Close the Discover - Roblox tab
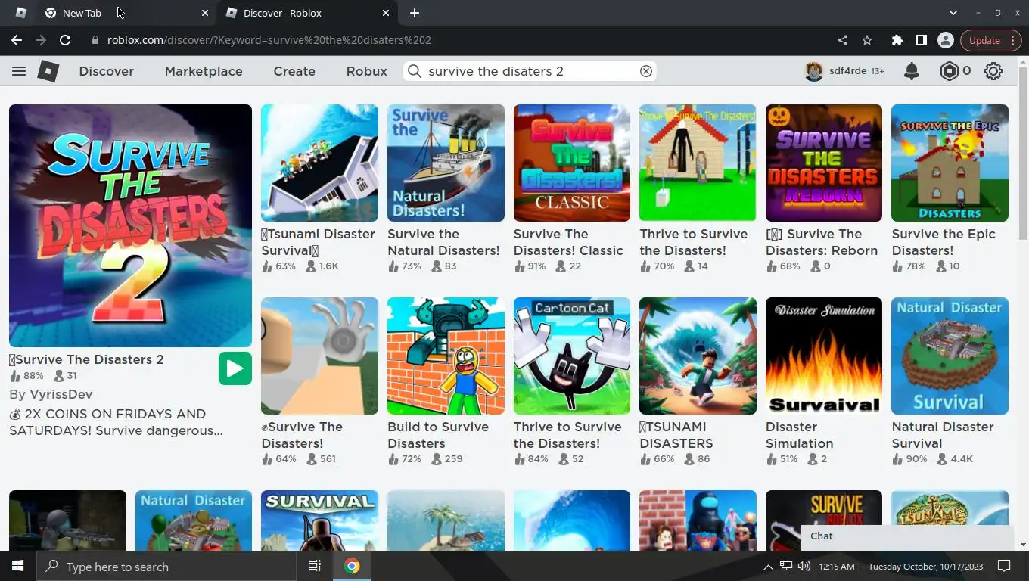This screenshot has height=581, width=1029. [386, 13]
